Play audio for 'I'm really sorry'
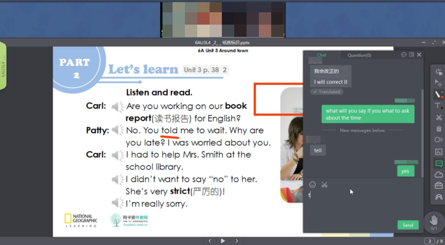This screenshot has width=445, height=245. click(x=118, y=203)
